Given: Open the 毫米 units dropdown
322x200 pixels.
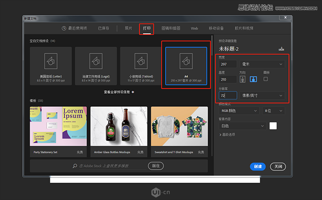Looking at the screenshot, I should pos(262,64).
